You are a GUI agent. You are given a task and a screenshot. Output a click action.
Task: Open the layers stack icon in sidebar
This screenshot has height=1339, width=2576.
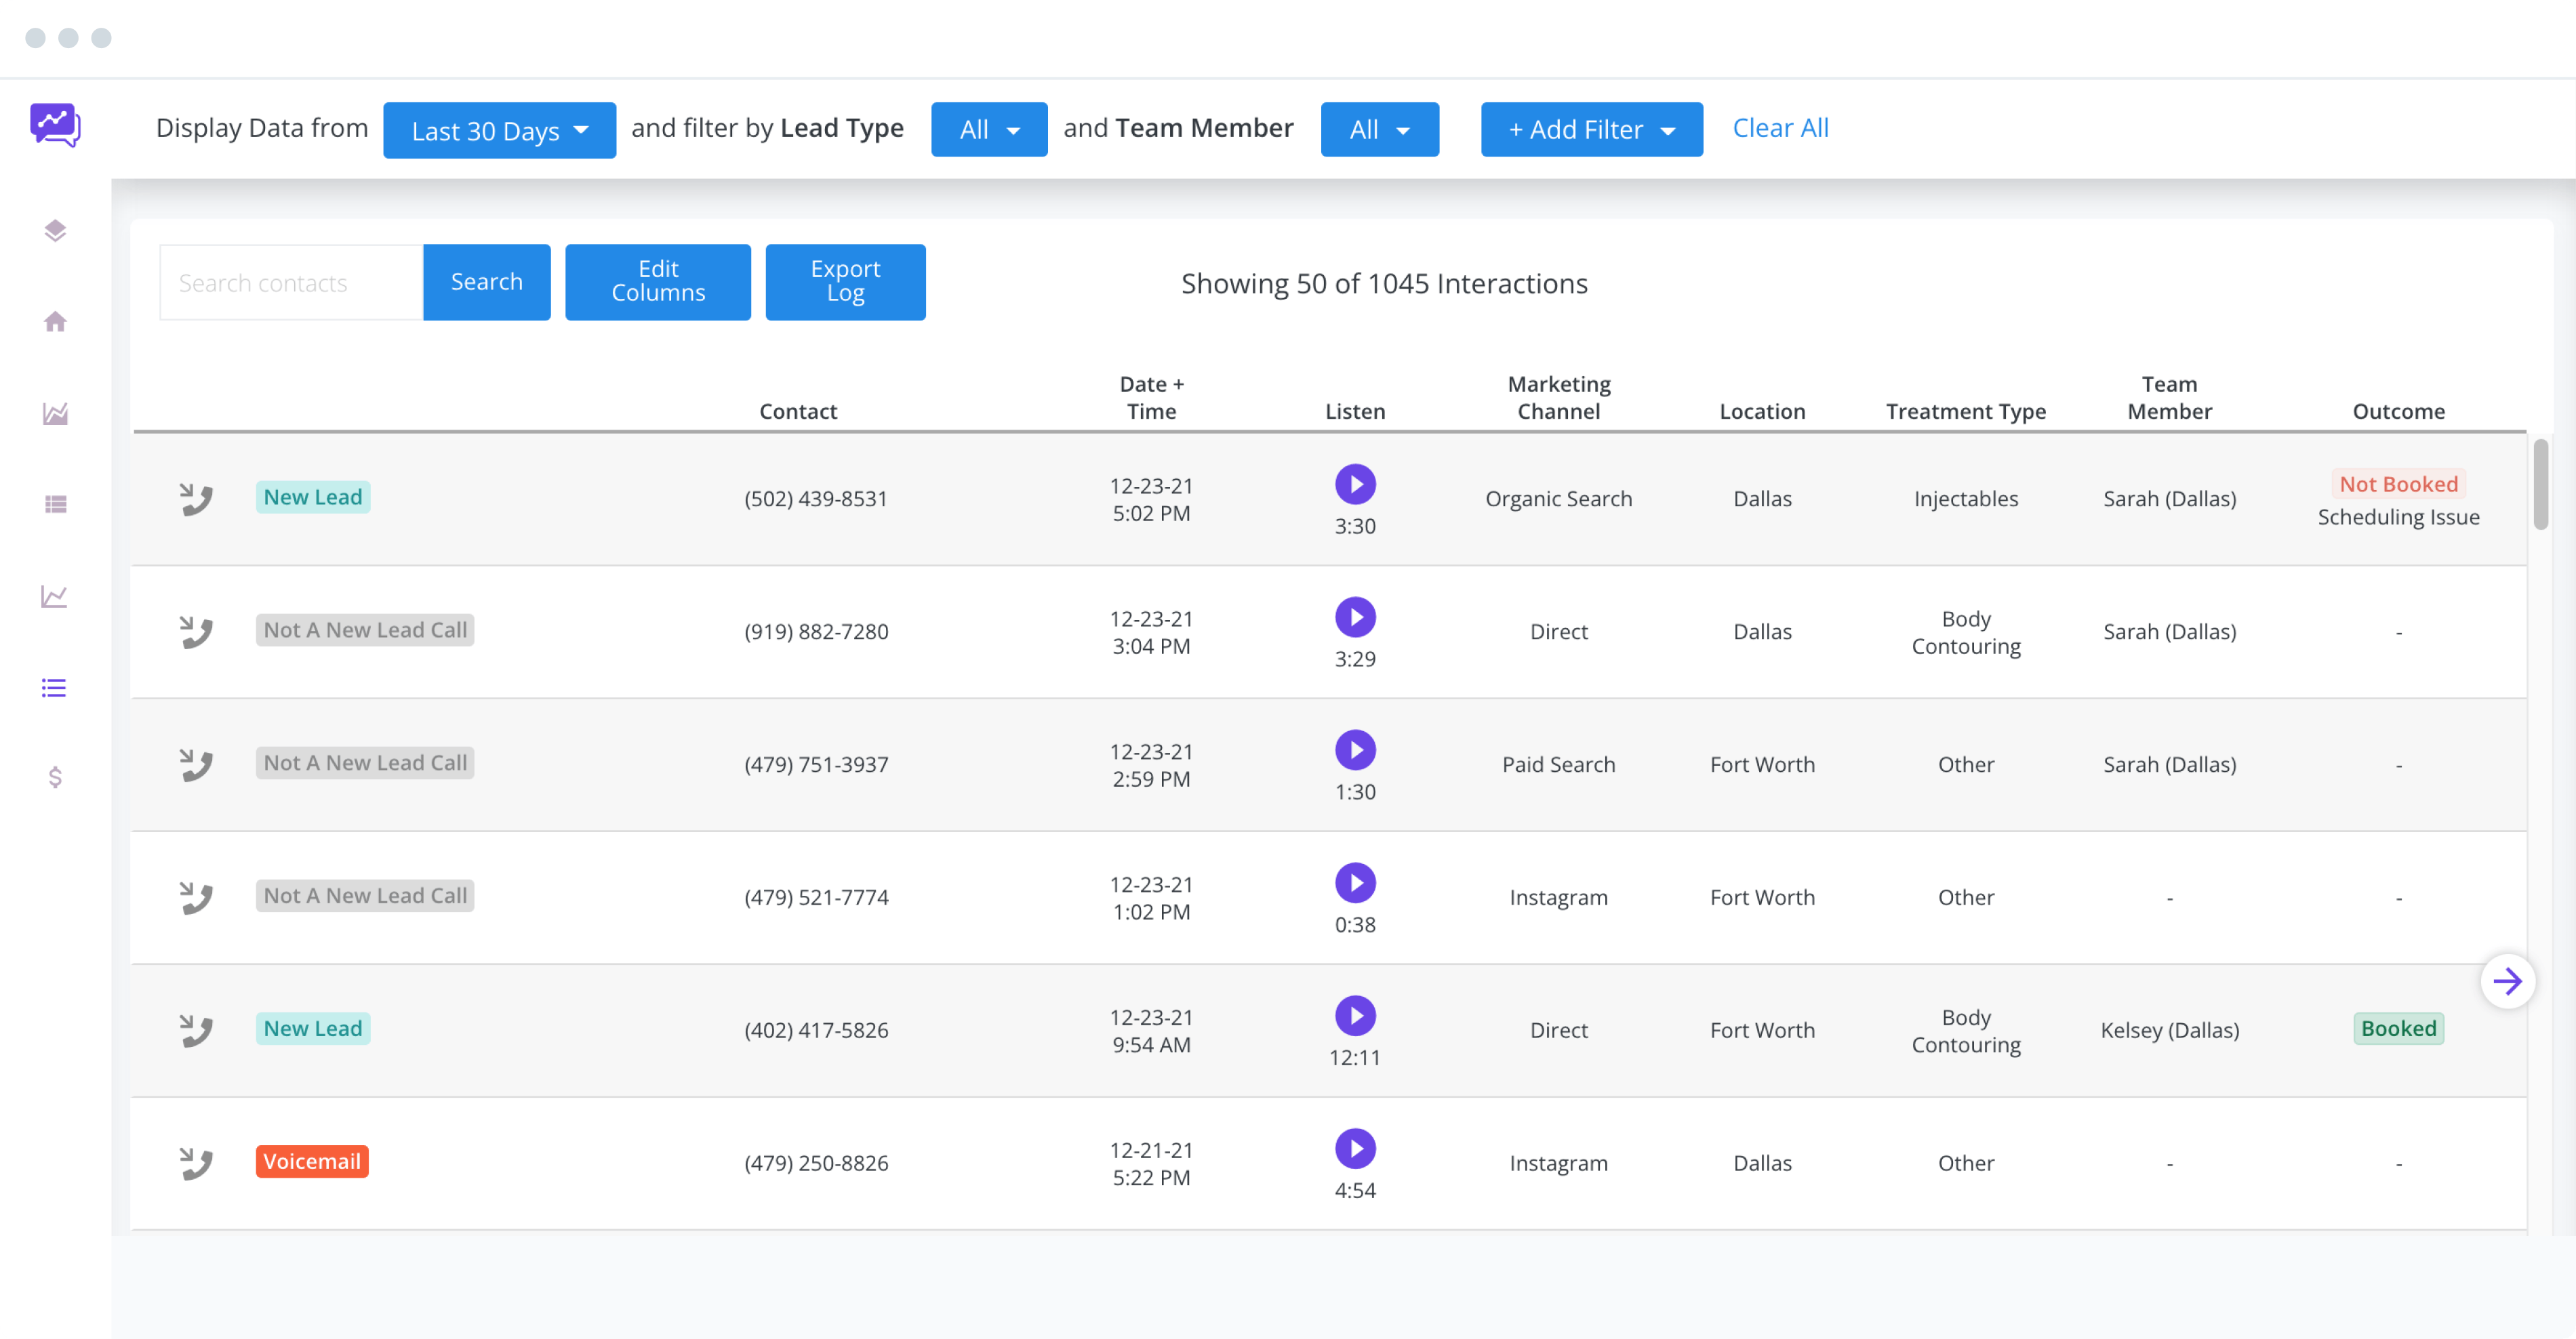coord(55,231)
